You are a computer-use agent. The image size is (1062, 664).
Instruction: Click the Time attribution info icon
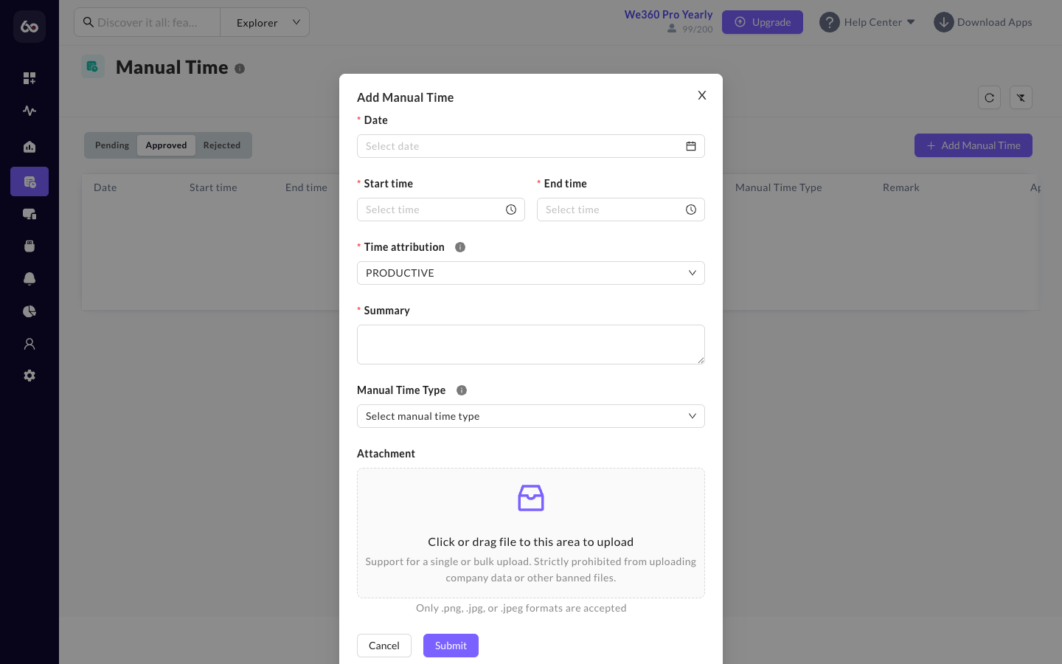pos(460,247)
